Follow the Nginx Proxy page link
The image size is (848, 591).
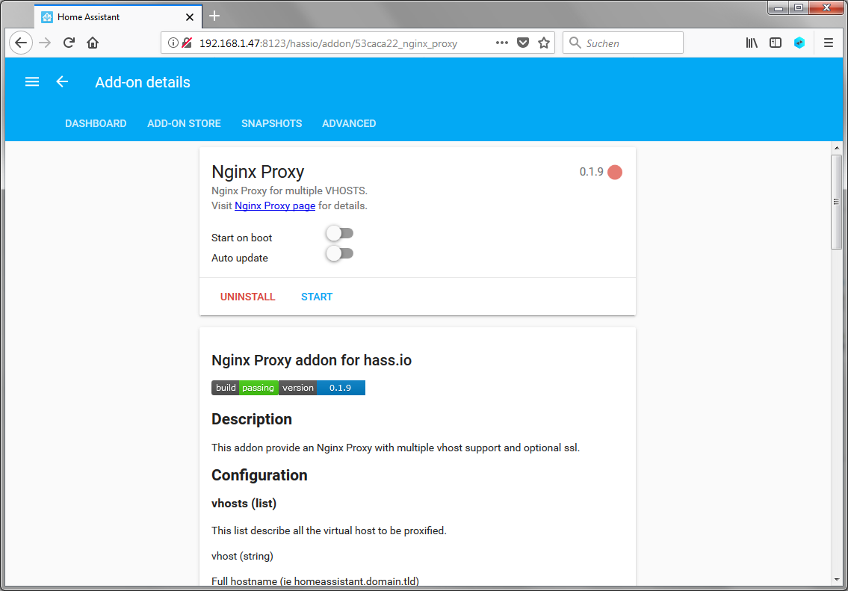tap(275, 205)
